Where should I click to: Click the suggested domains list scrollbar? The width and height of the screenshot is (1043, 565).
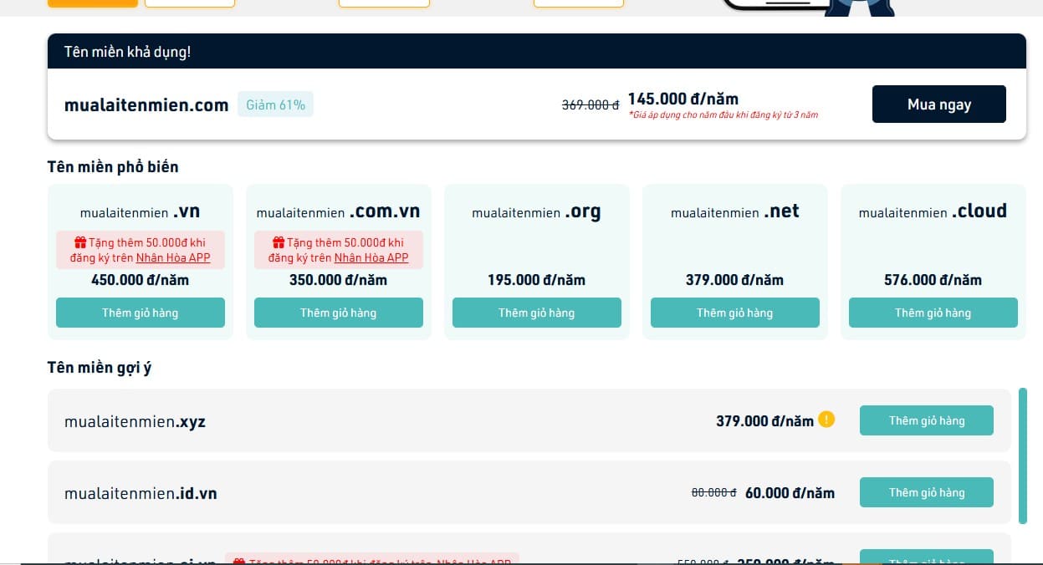tap(1022, 456)
